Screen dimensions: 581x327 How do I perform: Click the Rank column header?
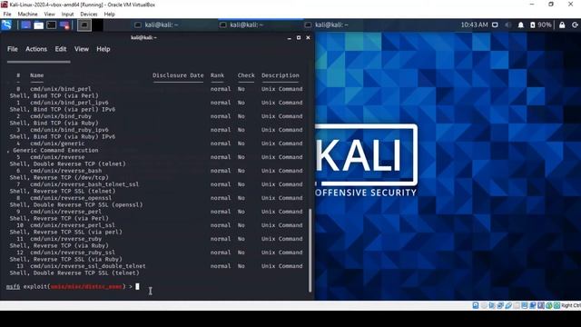point(217,75)
